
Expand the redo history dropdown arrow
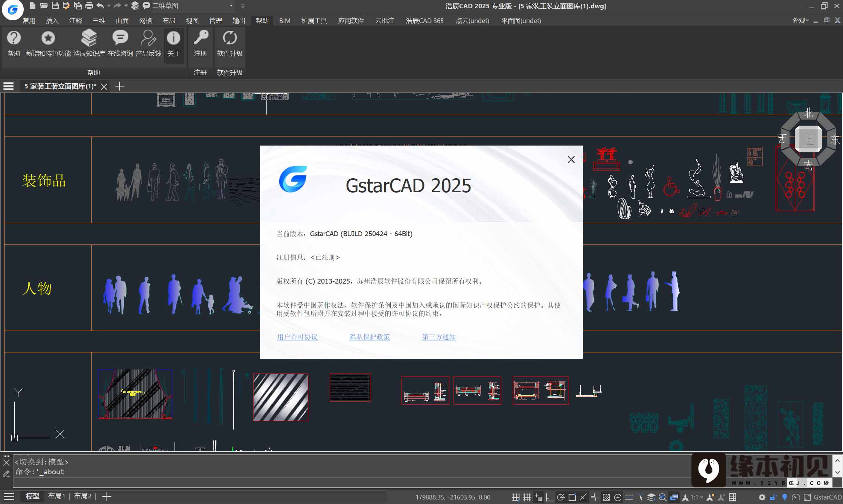click(126, 6)
